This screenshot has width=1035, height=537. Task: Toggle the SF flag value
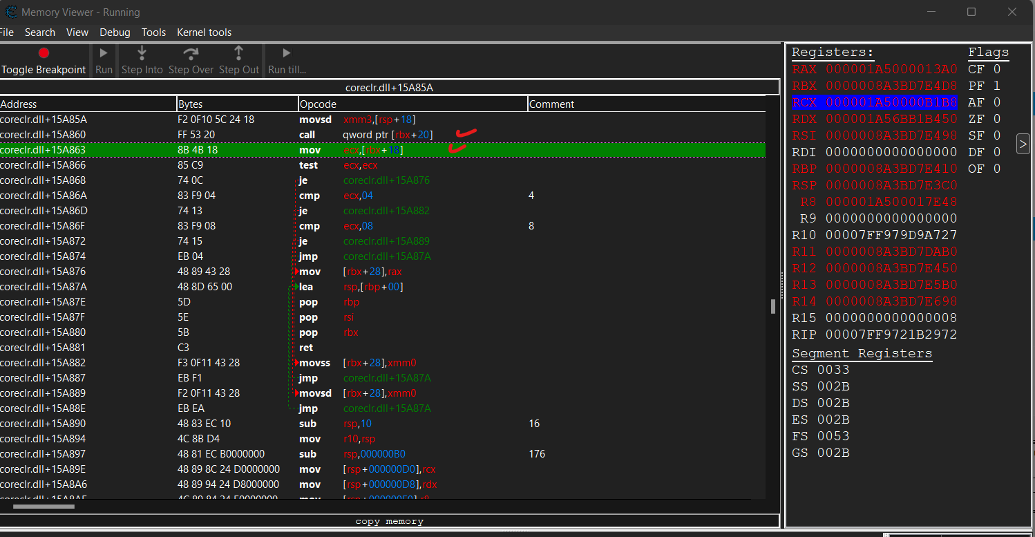997,135
